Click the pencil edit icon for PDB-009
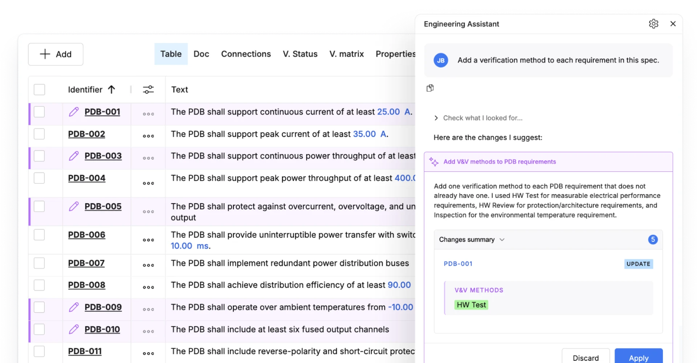697x363 pixels. point(74,307)
